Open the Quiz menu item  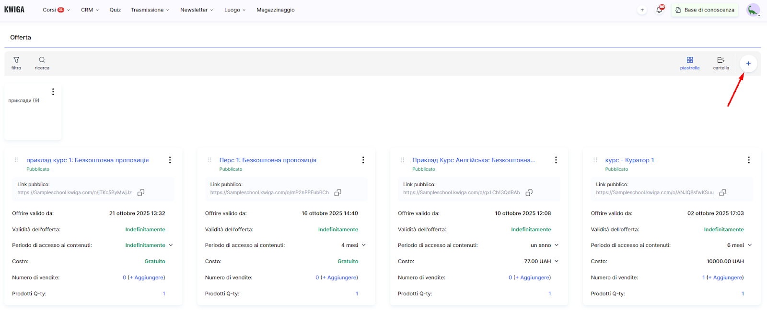click(115, 10)
